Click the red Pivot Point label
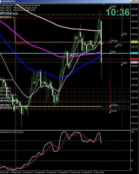Screen dimensions: 139x174 pyautogui.click(x=22, y=44)
